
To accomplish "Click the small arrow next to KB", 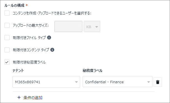I will [97, 27].
